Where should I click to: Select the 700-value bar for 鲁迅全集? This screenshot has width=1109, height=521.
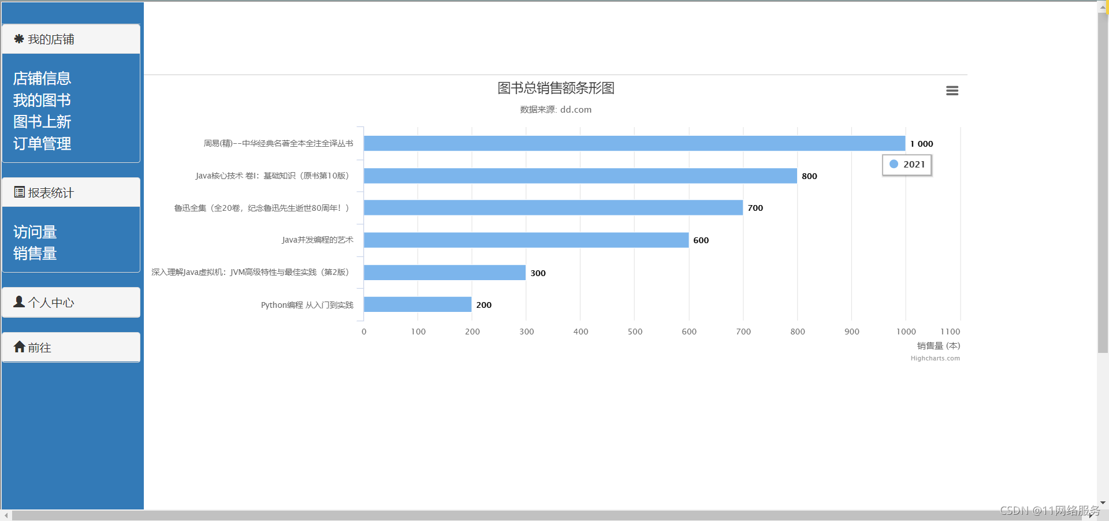pos(553,208)
